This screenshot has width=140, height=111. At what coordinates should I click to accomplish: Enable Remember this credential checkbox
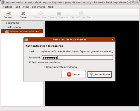point(43,67)
